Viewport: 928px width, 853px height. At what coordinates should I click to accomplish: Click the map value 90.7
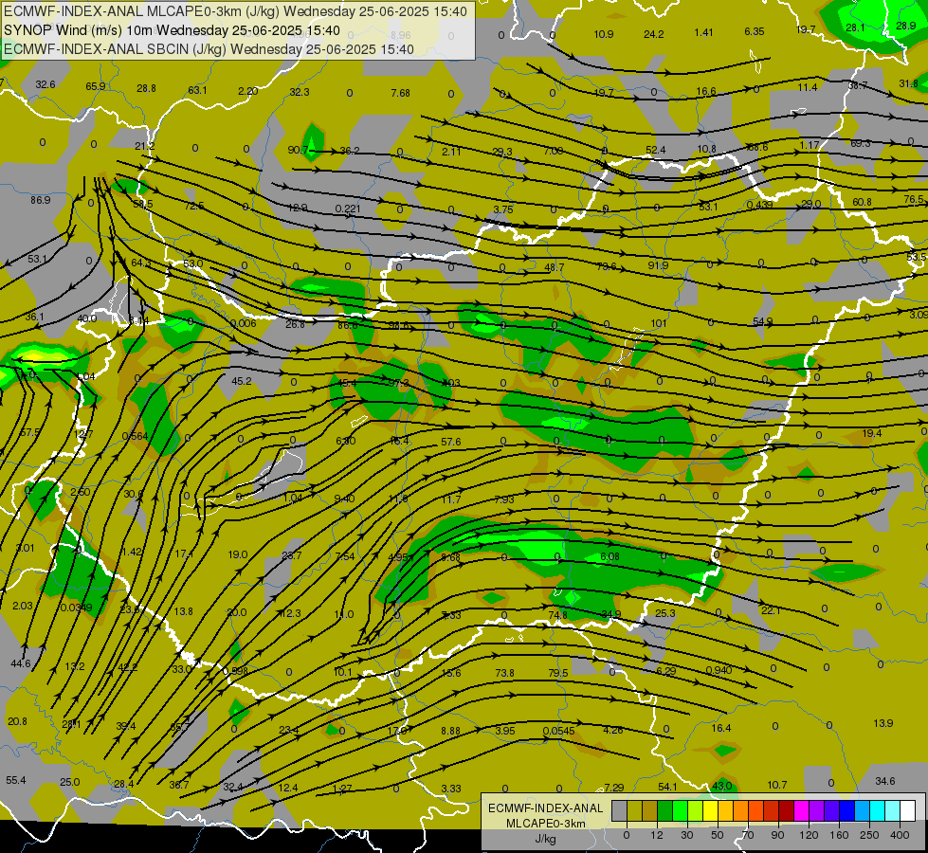[x=298, y=150]
